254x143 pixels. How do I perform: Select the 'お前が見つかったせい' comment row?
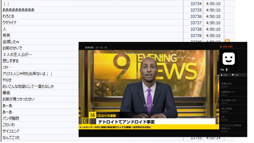coord(40,99)
